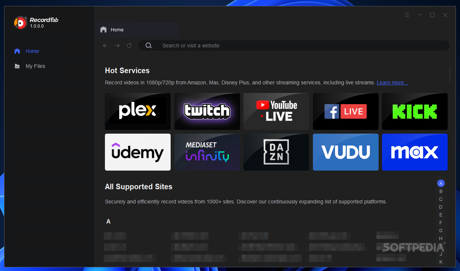This screenshot has height=271, width=460.
Task: Open the Vudu service tile
Action: click(346, 152)
